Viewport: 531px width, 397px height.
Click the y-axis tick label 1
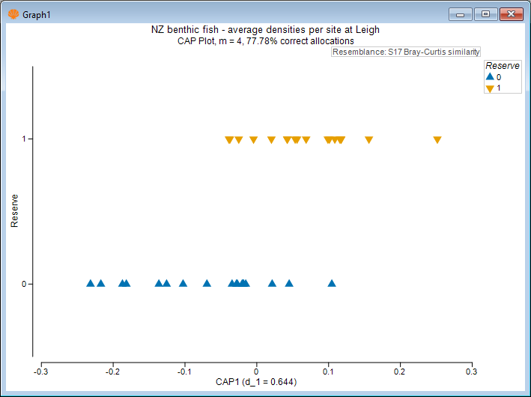click(x=23, y=139)
